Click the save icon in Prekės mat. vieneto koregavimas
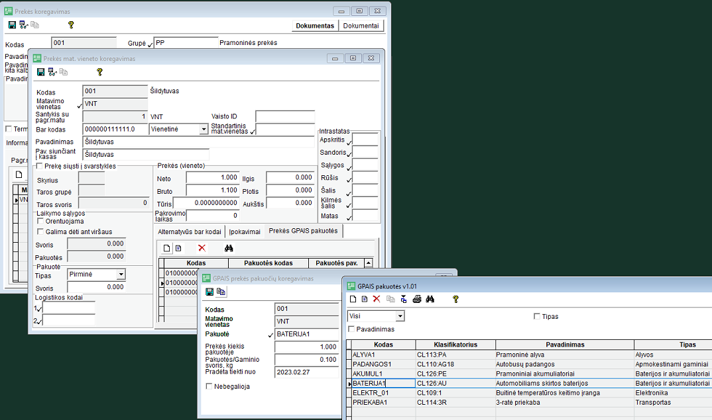Viewport: 712px width, 420px height. click(41, 72)
